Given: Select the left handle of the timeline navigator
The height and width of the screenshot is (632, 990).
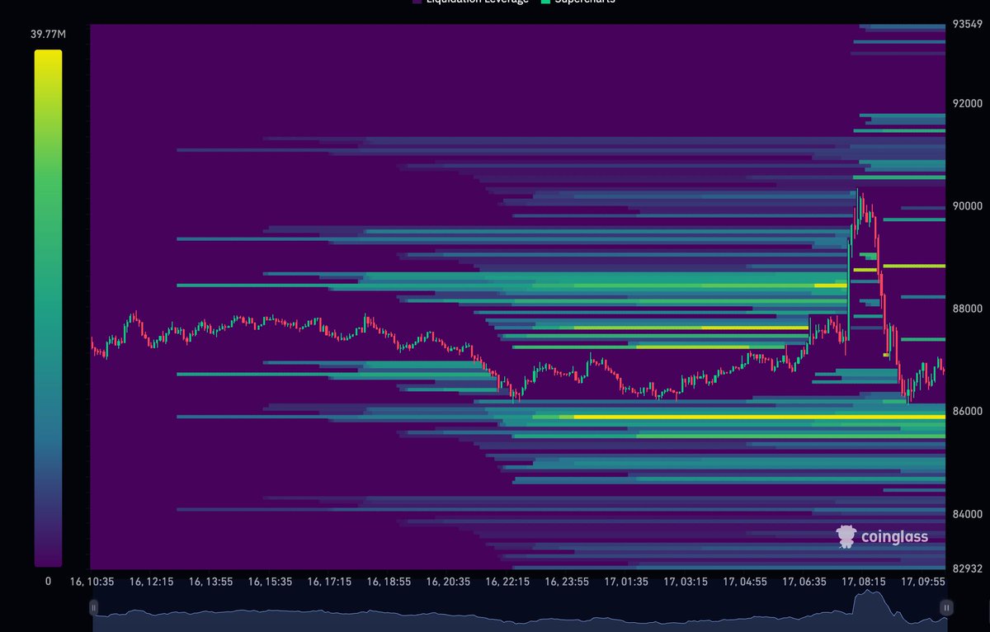Looking at the screenshot, I should tap(93, 608).
